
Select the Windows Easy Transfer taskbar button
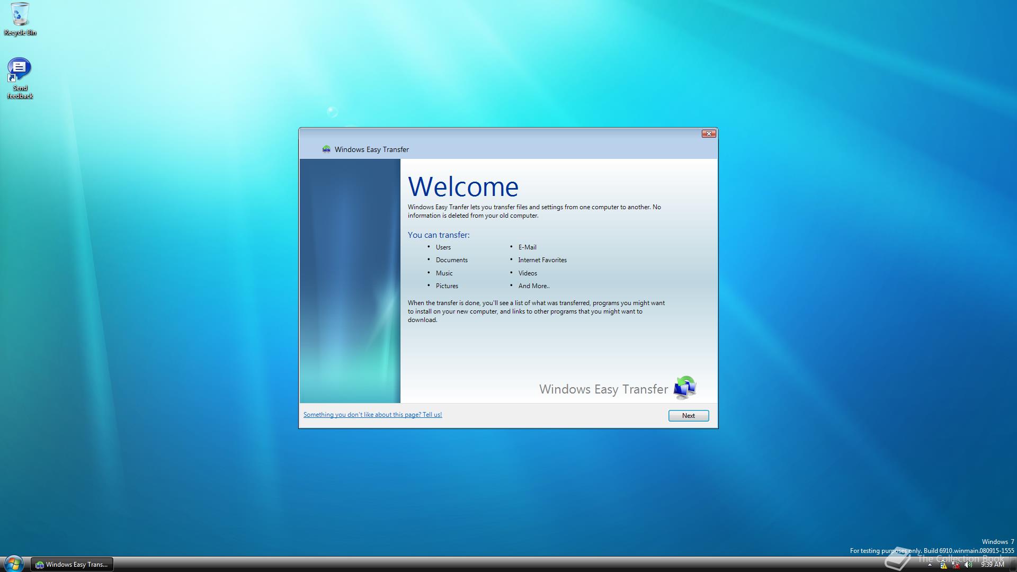click(x=72, y=565)
